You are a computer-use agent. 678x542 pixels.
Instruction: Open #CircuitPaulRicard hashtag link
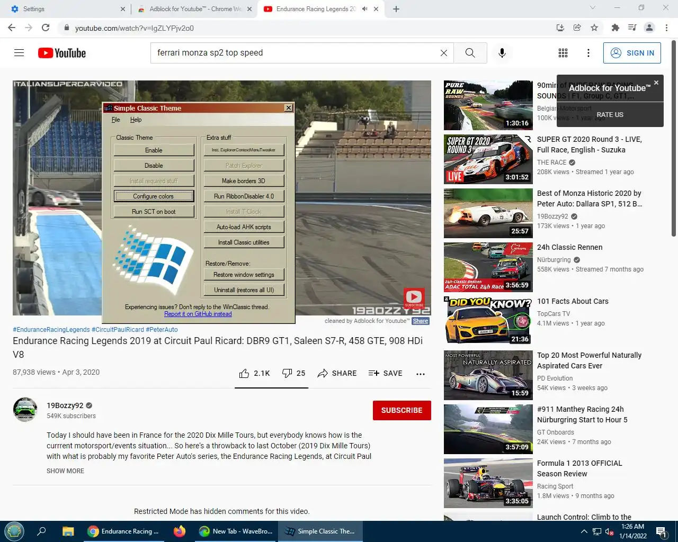118,330
